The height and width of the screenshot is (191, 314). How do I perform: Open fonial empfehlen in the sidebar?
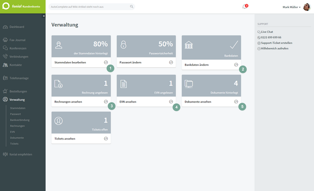[21, 154]
